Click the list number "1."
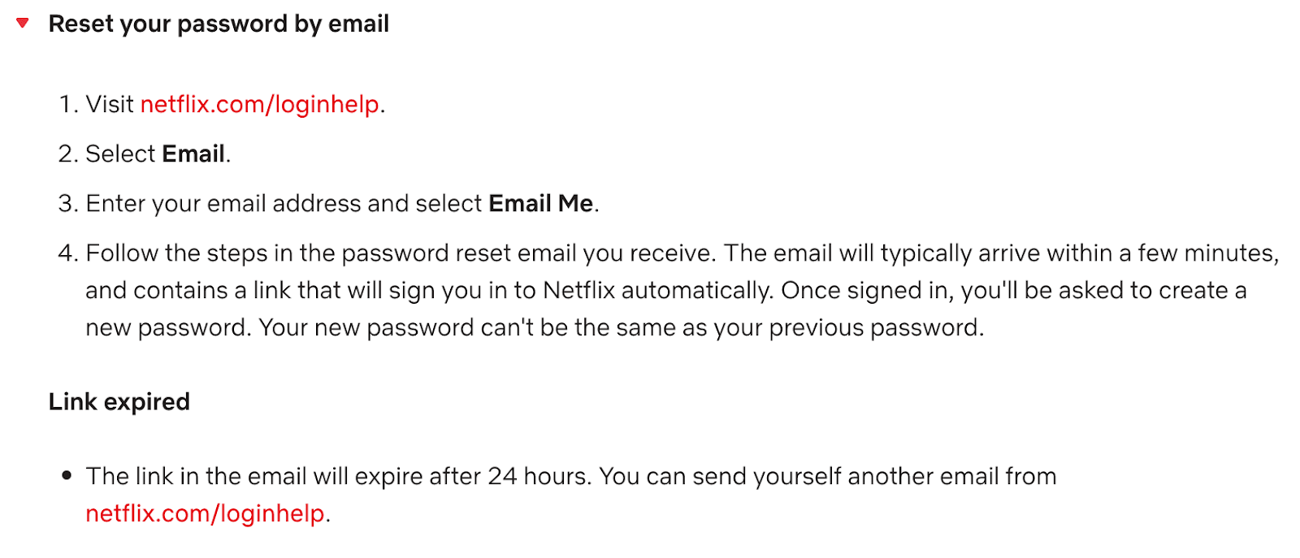This screenshot has width=1300, height=558. coord(67,104)
